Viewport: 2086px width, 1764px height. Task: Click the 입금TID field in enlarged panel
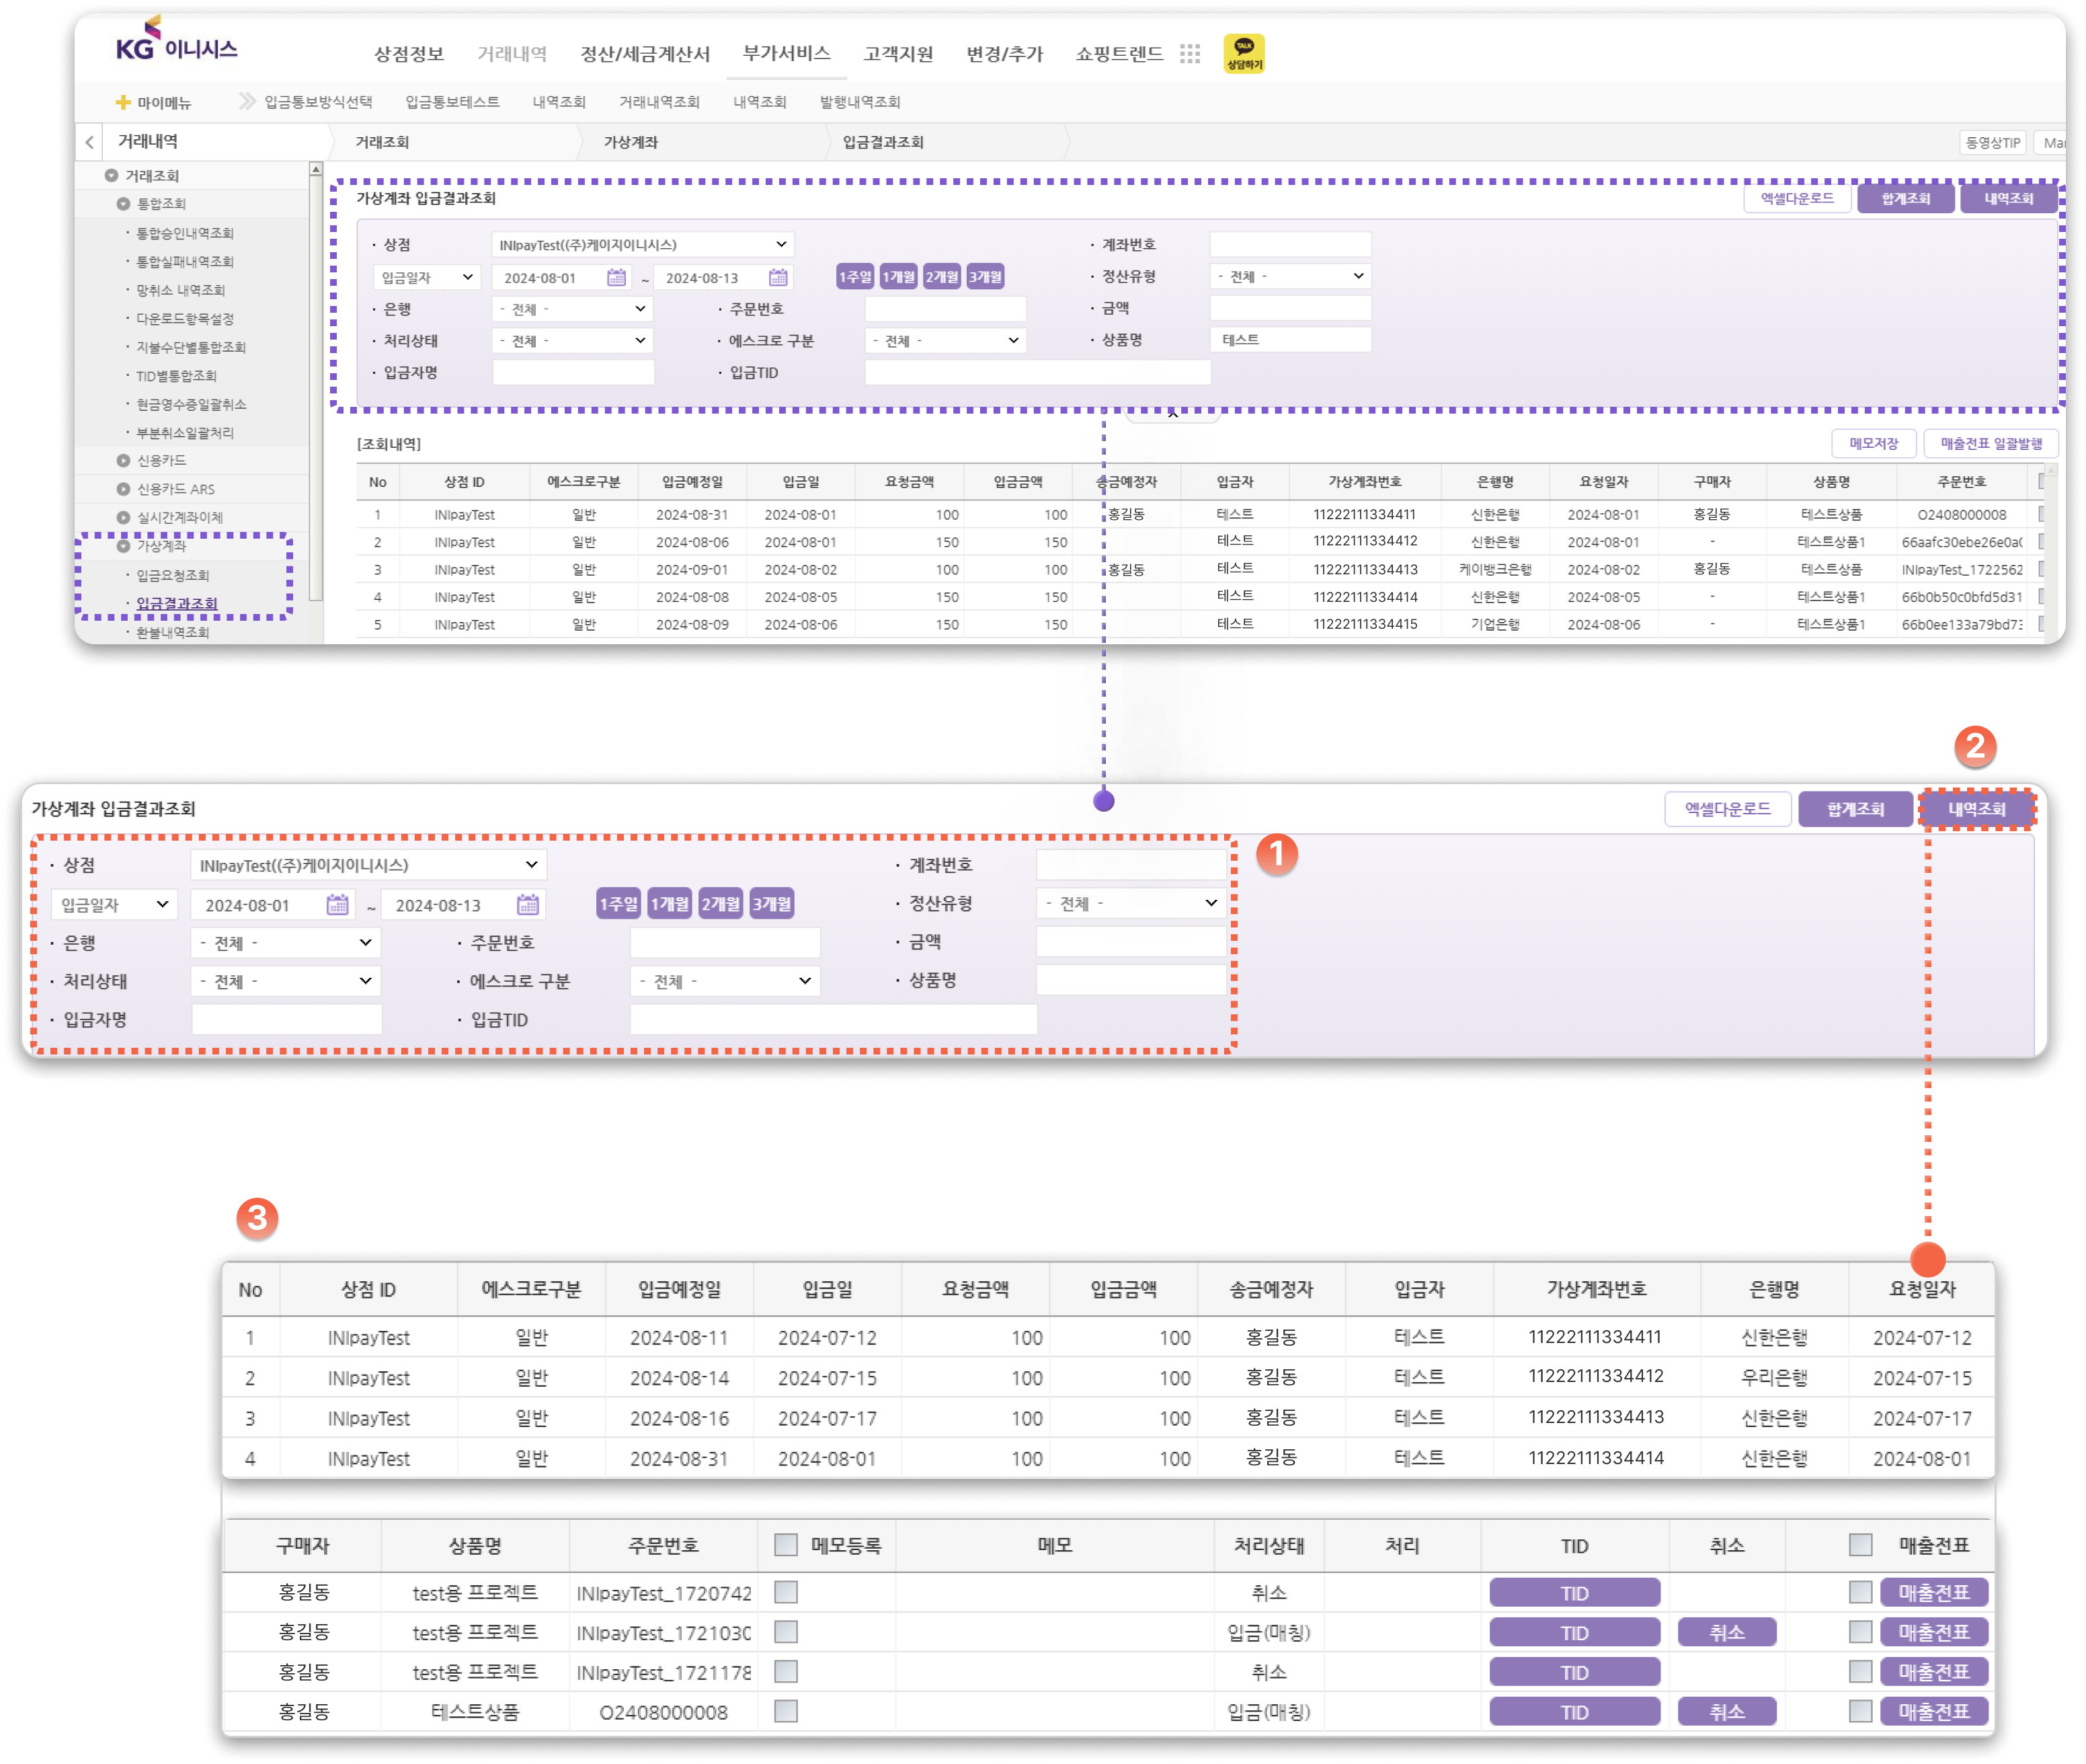point(834,1019)
